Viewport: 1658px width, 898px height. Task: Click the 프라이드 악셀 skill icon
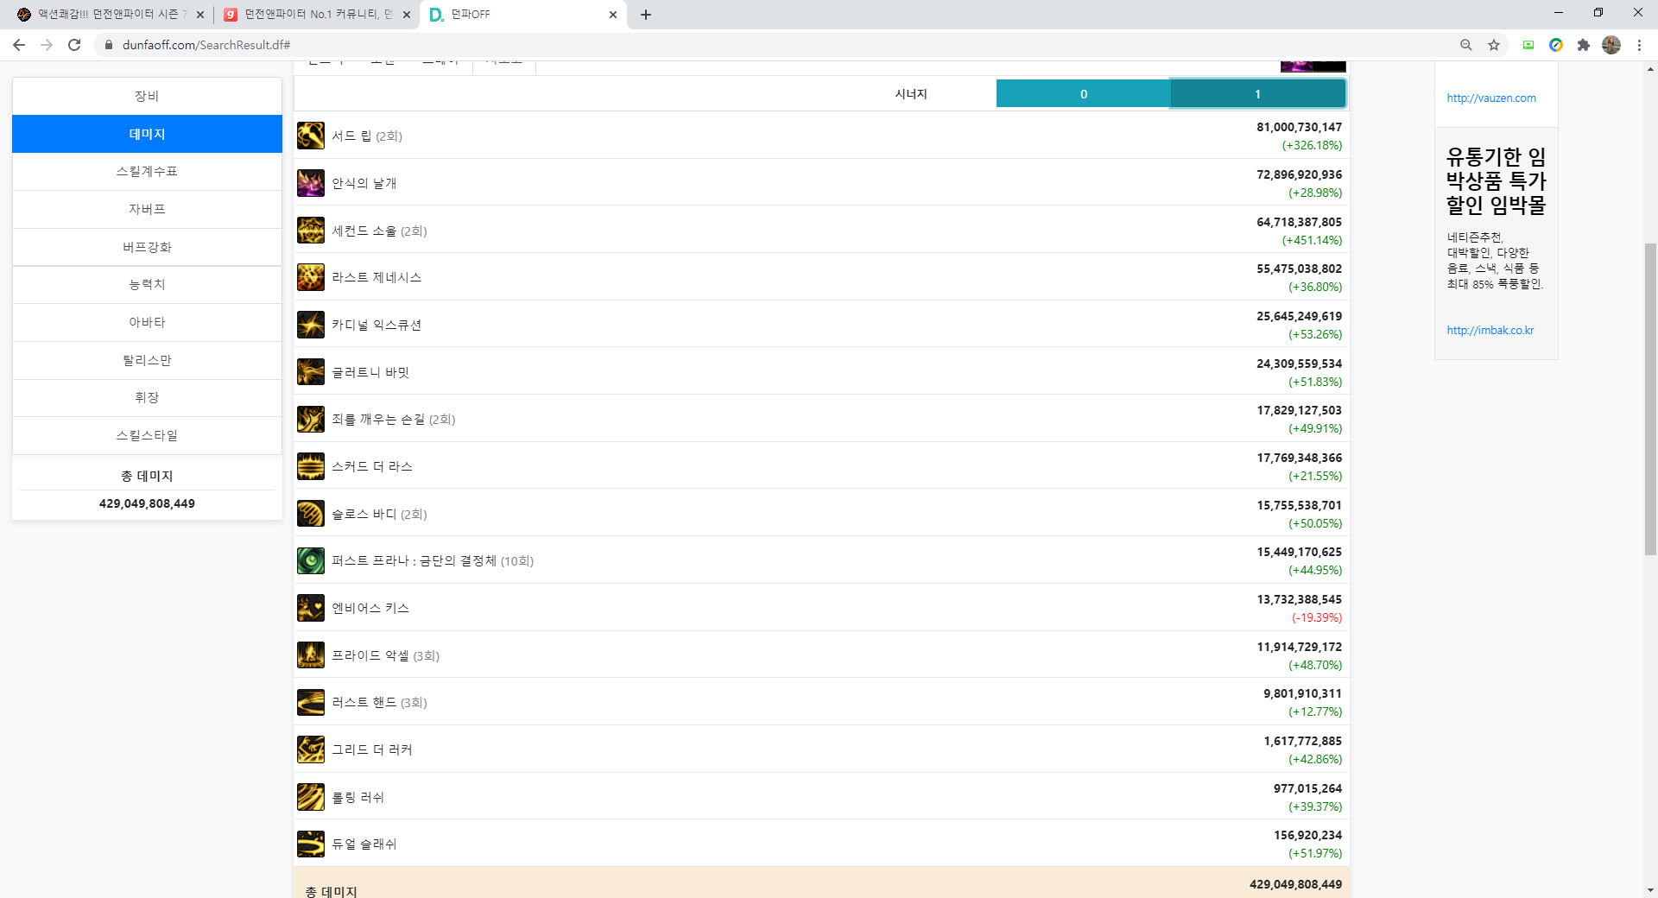click(x=311, y=655)
